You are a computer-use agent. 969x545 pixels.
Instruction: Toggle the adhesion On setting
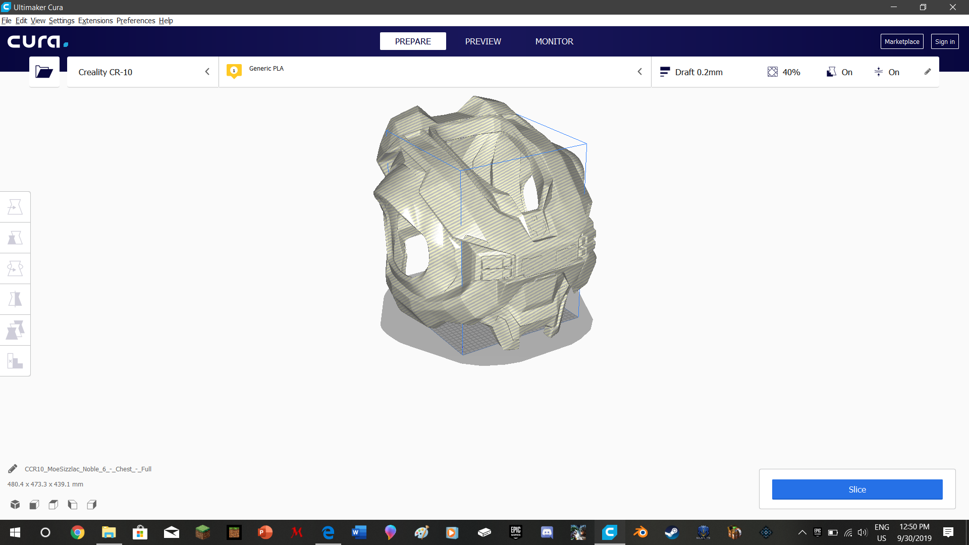click(x=887, y=72)
